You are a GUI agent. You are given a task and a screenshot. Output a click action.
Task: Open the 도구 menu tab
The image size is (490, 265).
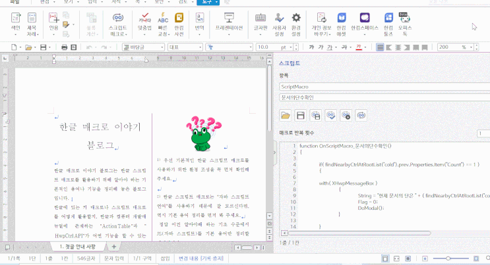click(208, 2)
